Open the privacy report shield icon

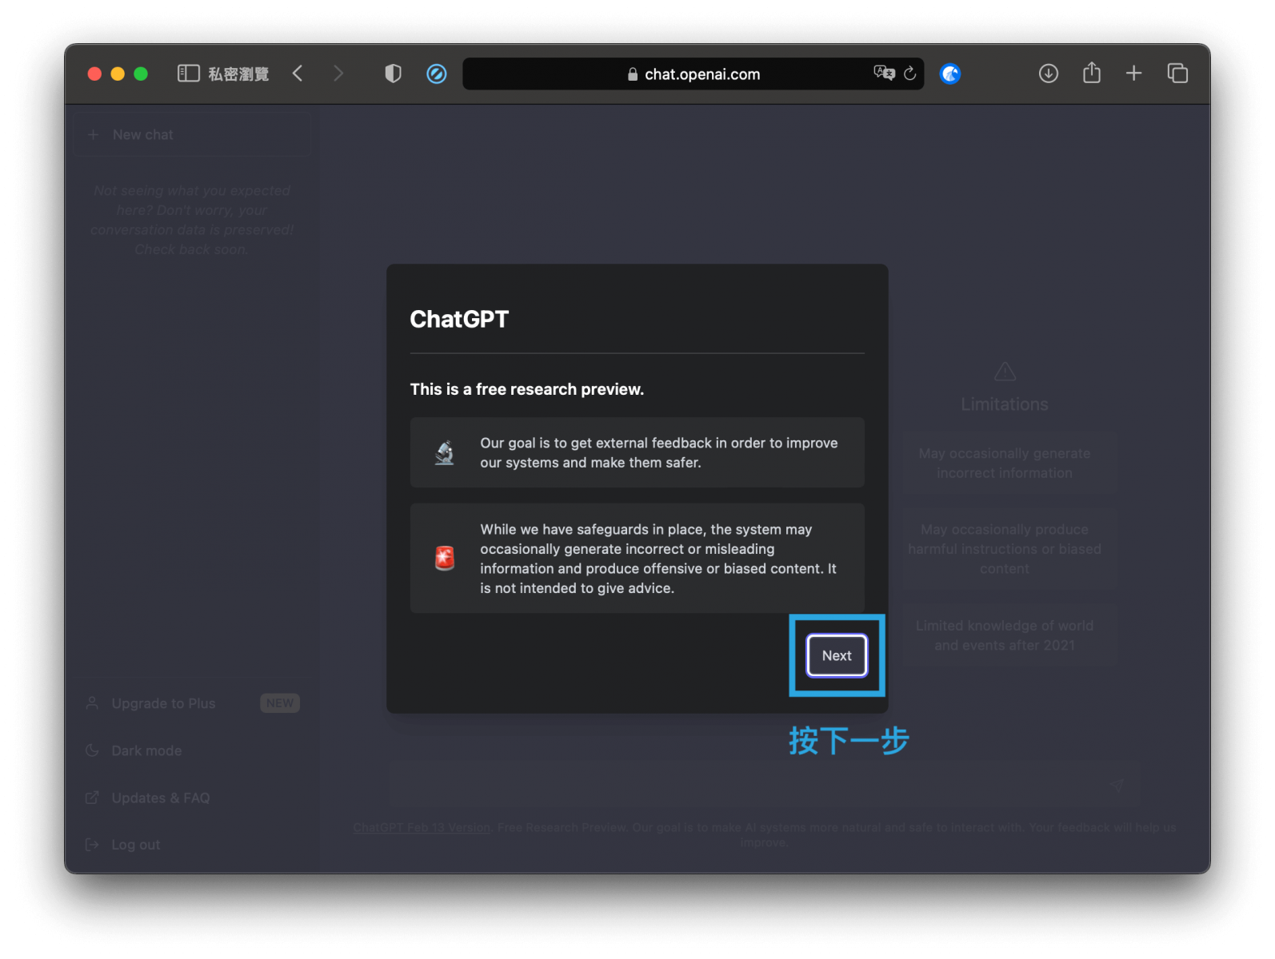[x=393, y=74]
